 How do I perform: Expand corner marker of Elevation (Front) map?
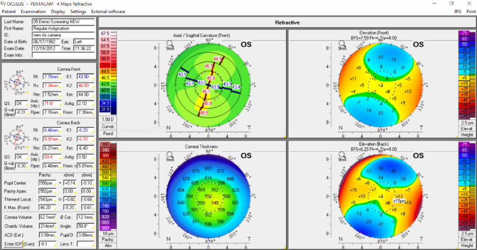[x=457, y=137]
